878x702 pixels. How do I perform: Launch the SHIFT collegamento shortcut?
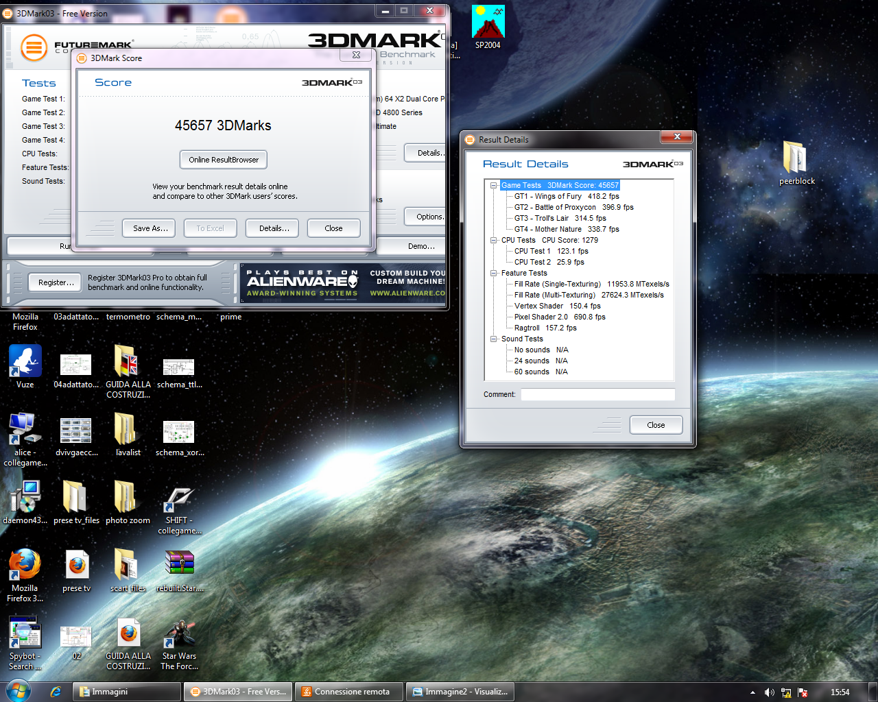(179, 511)
